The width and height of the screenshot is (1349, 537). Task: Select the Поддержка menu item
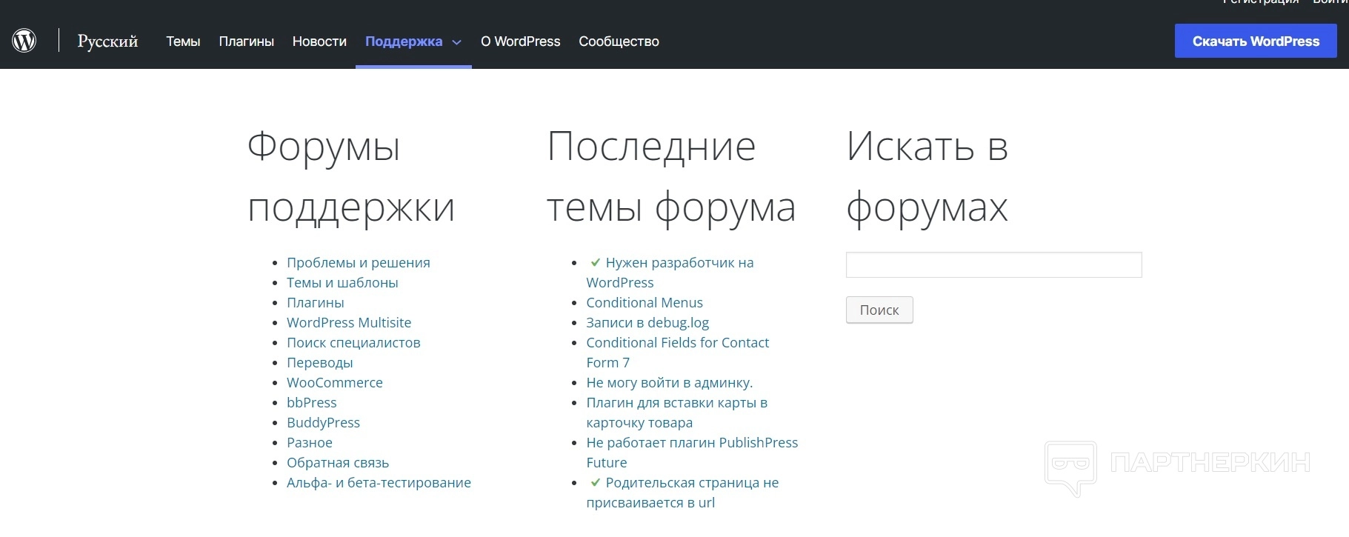pyautogui.click(x=404, y=41)
